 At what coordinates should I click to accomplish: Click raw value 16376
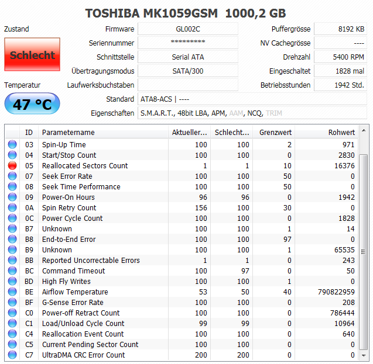[344, 165]
